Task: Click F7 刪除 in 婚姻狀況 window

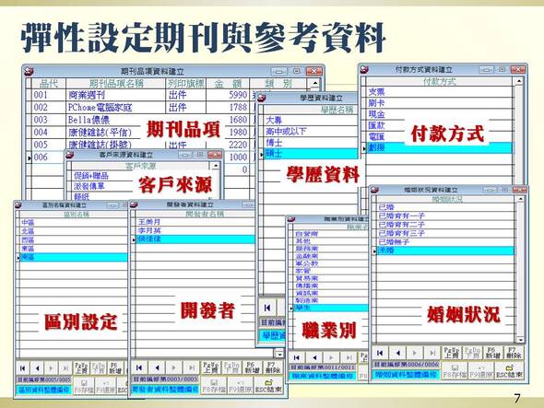Action: (x=514, y=353)
